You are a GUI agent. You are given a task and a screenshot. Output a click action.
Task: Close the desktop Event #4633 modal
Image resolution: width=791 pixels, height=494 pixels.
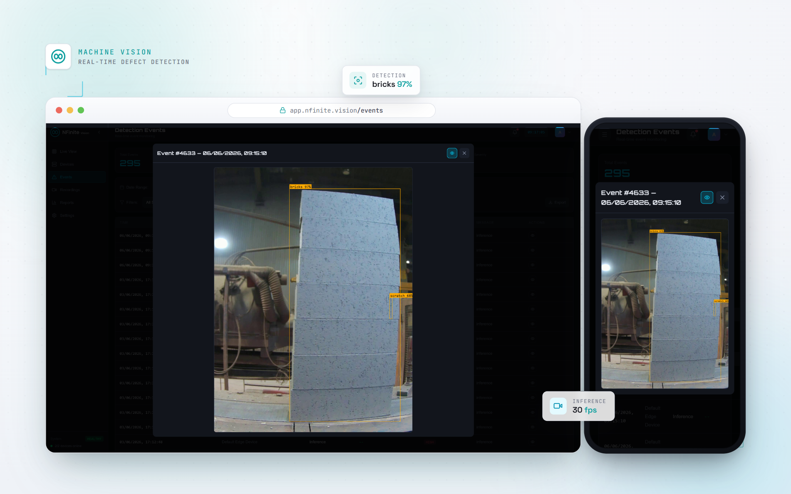click(464, 153)
